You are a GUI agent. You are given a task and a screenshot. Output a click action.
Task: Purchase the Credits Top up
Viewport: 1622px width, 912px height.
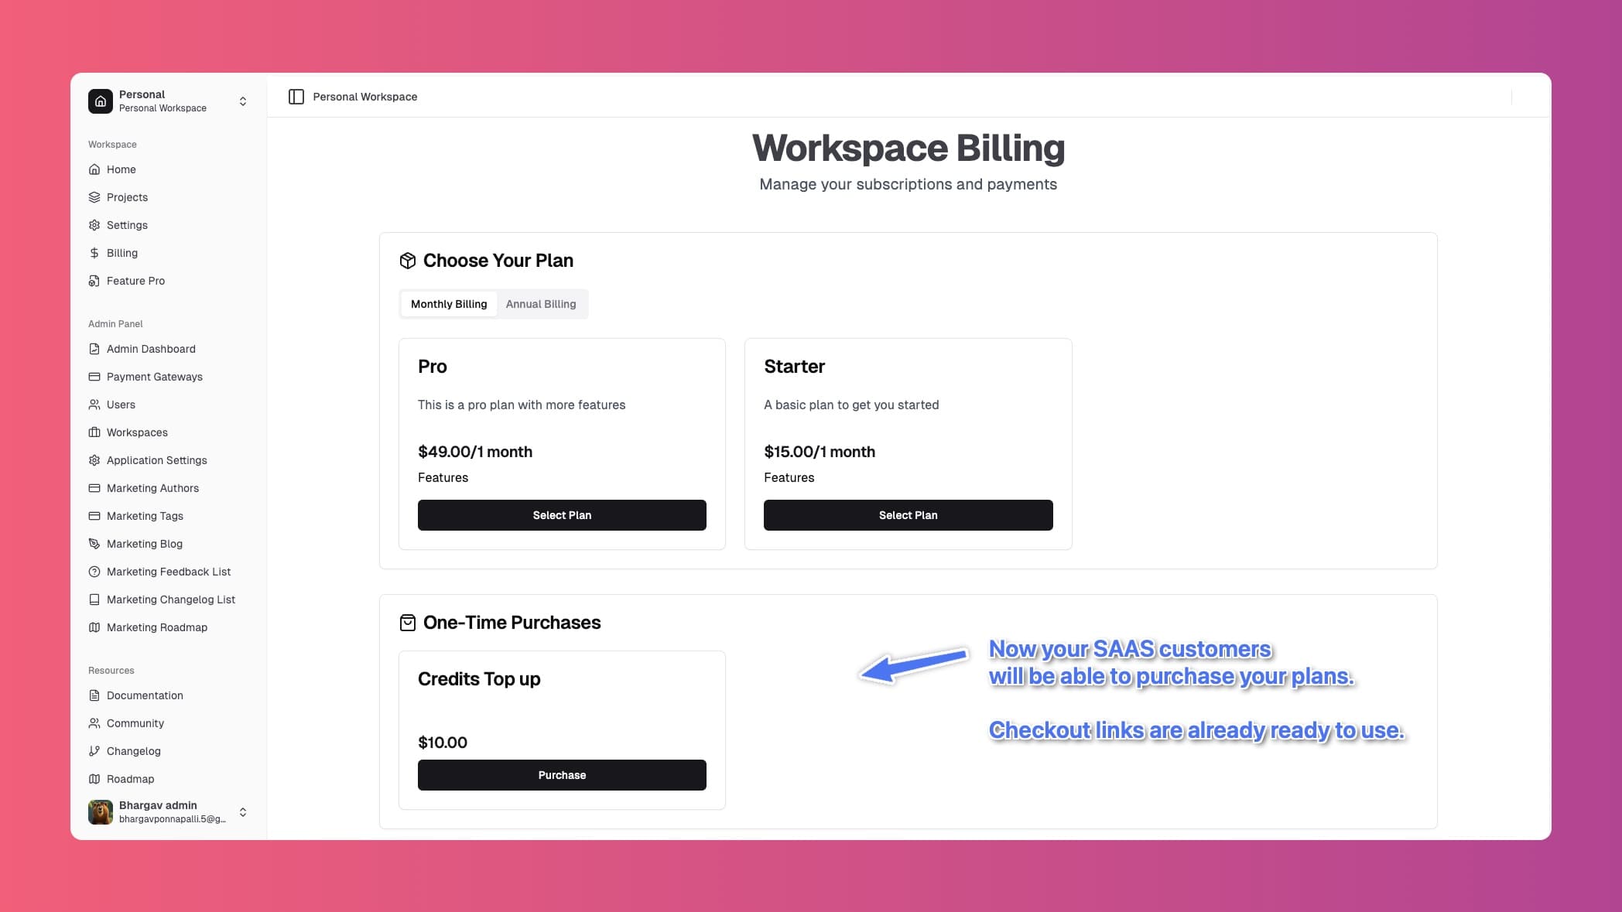coord(562,774)
